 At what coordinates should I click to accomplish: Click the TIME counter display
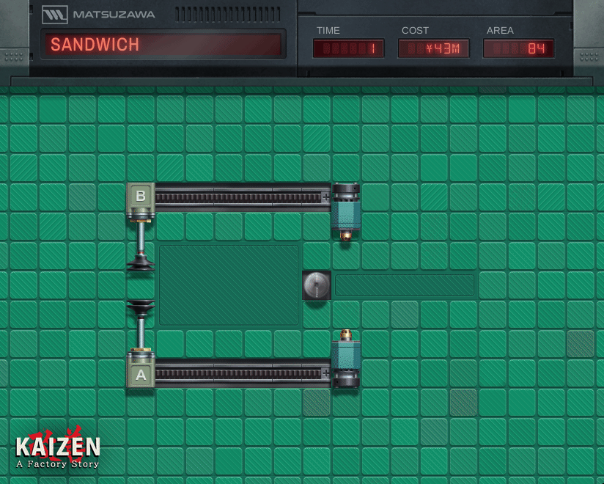tap(349, 48)
